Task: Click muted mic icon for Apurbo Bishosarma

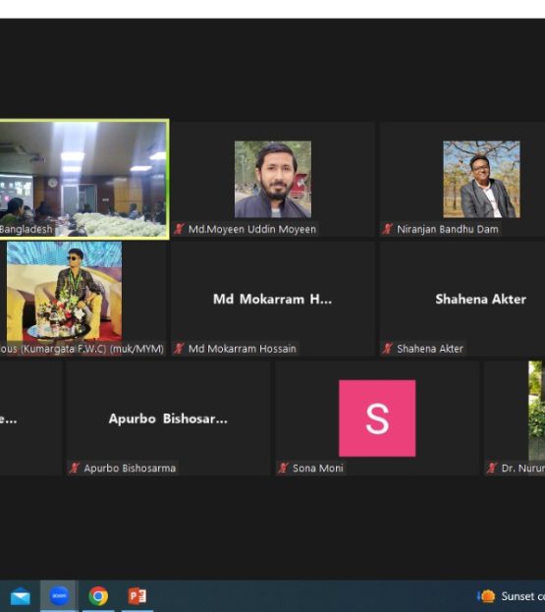Action: [75, 468]
